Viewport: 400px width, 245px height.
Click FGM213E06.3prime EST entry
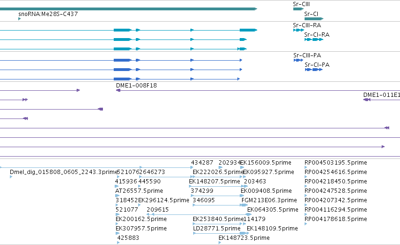(x=269, y=200)
